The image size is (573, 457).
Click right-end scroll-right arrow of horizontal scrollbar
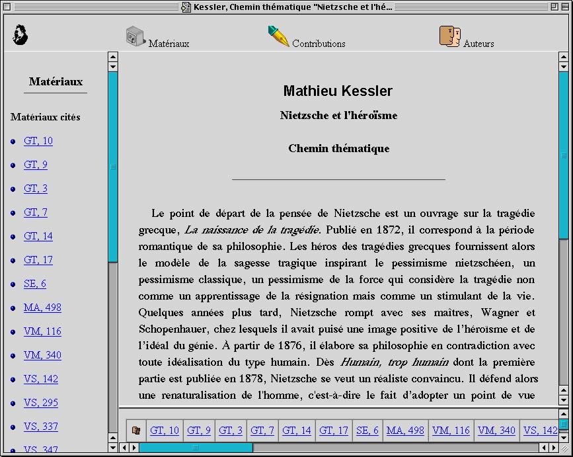[554, 448]
